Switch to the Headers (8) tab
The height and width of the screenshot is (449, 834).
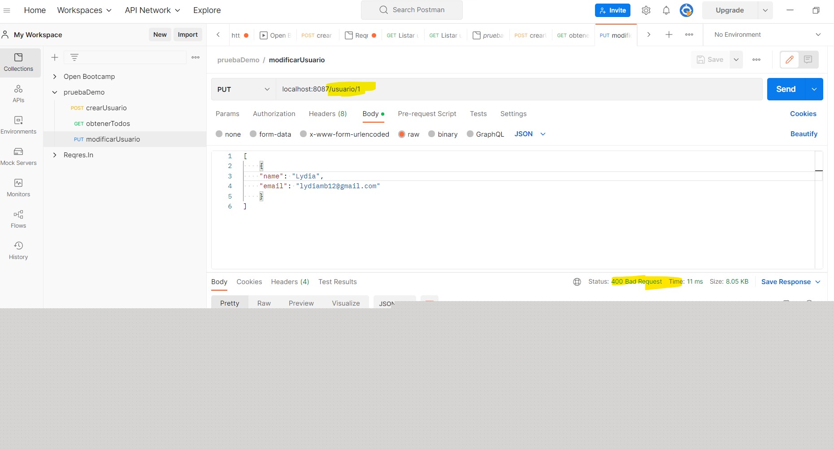(328, 114)
